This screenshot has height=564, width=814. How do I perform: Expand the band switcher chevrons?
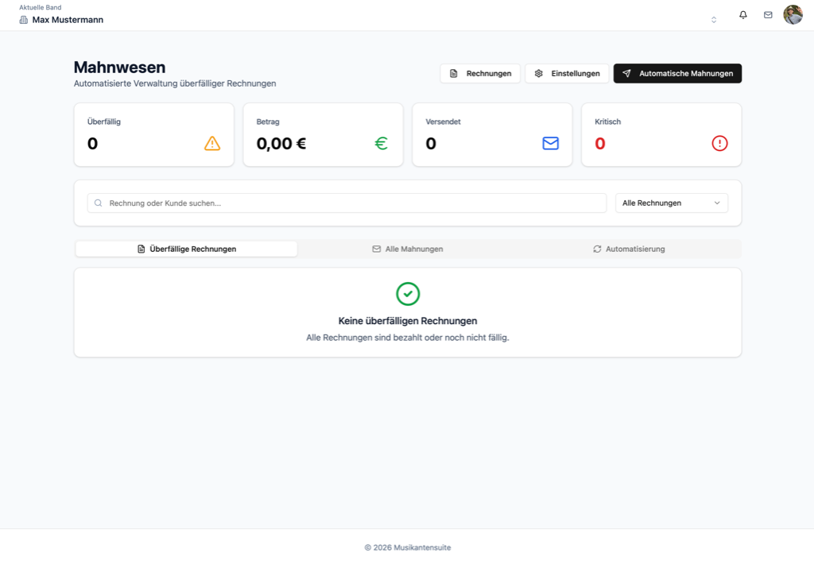[x=714, y=20]
